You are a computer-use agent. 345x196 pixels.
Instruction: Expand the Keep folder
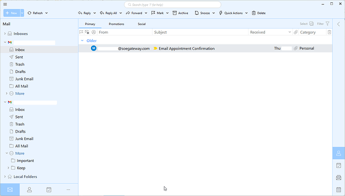pos(8,168)
